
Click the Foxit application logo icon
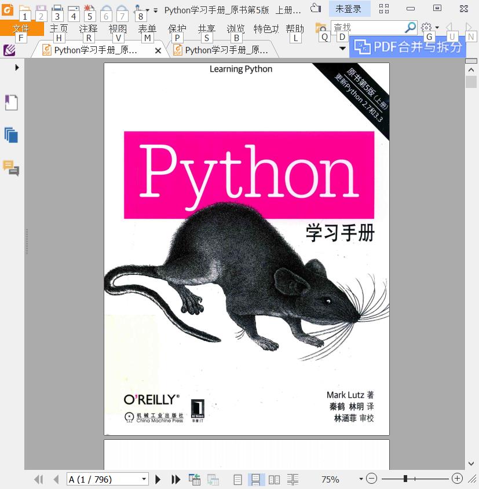(8, 10)
